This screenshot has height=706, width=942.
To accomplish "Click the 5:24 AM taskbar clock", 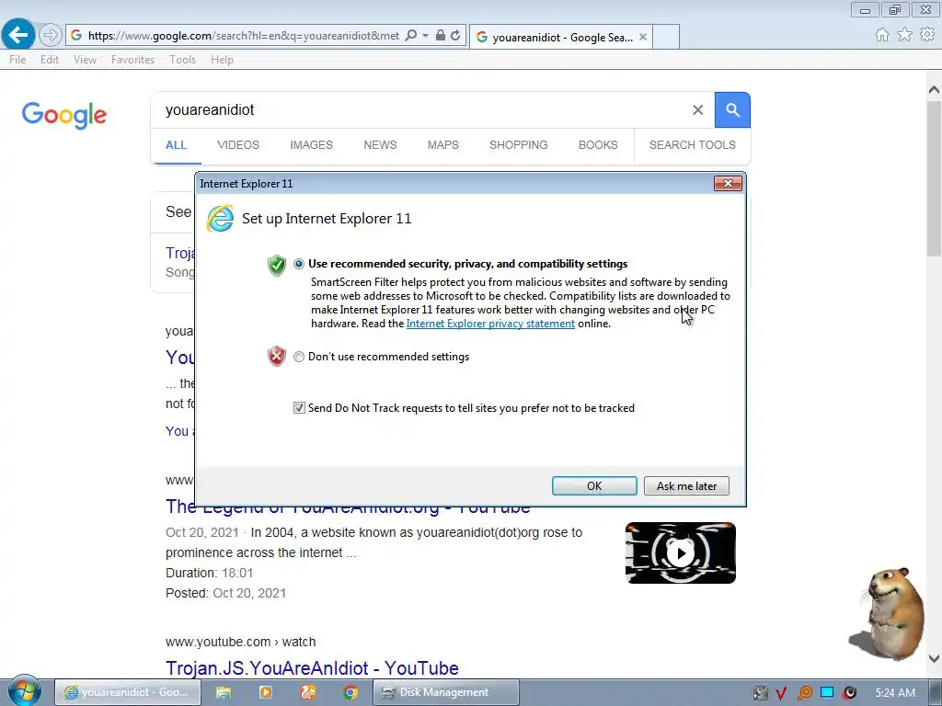I will coord(895,693).
